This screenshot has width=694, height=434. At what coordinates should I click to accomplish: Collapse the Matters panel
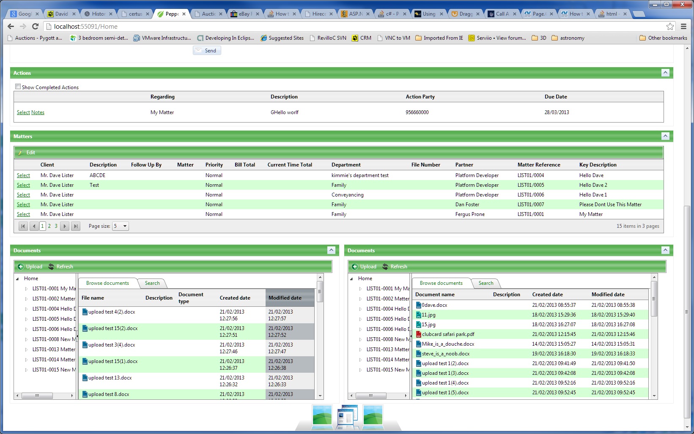click(665, 136)
